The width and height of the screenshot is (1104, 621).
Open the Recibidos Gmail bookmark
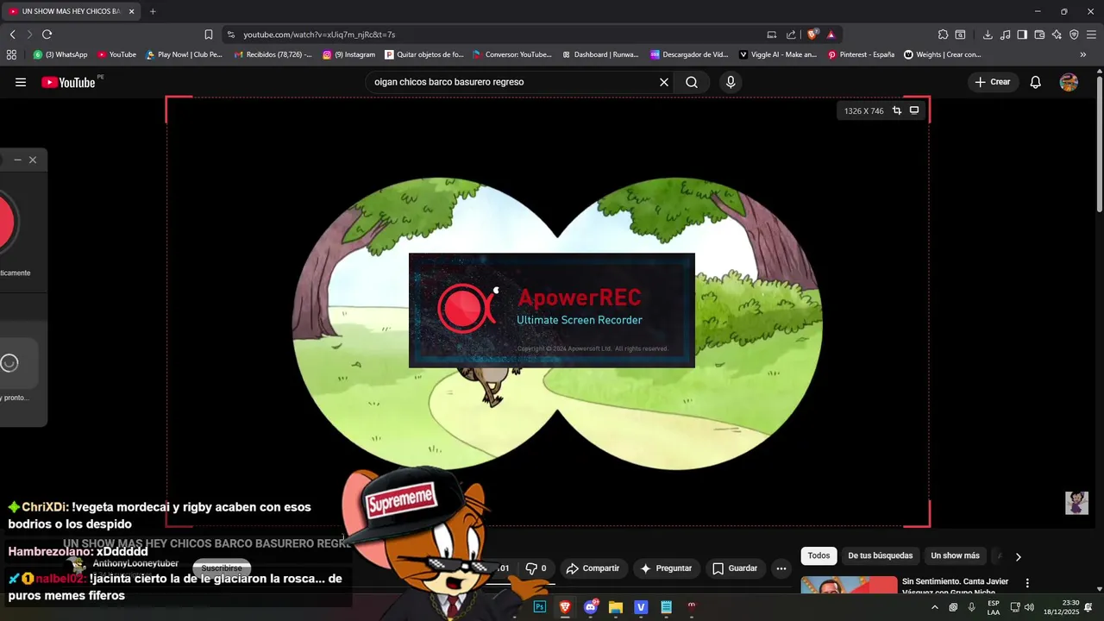[x=273, y=54]
